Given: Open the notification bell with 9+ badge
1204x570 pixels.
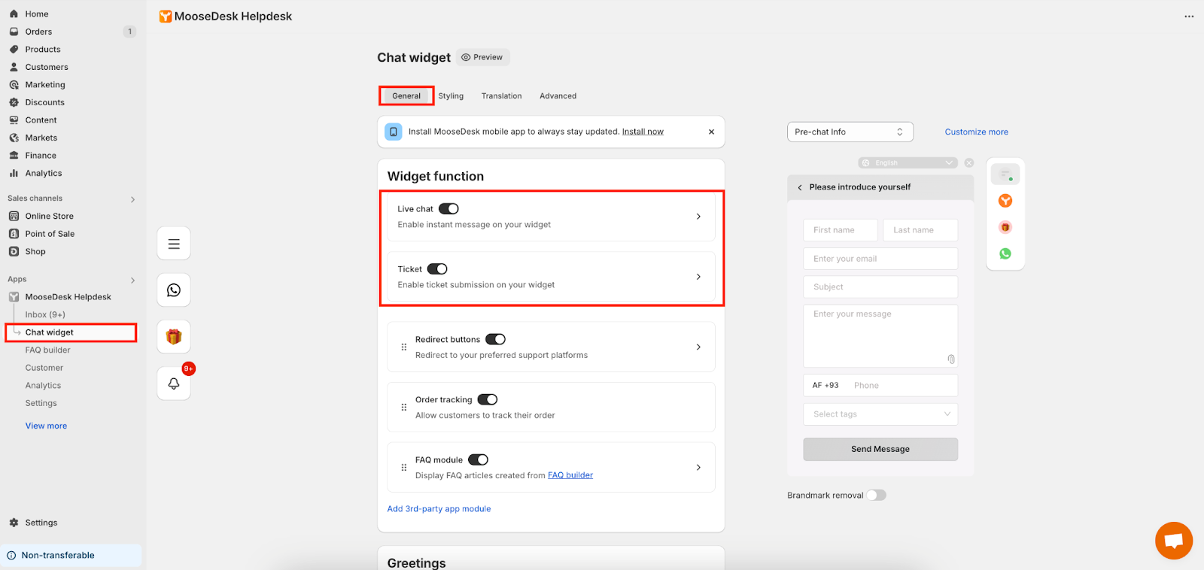Looking at the screenshot, I should [x=174, y=384].
